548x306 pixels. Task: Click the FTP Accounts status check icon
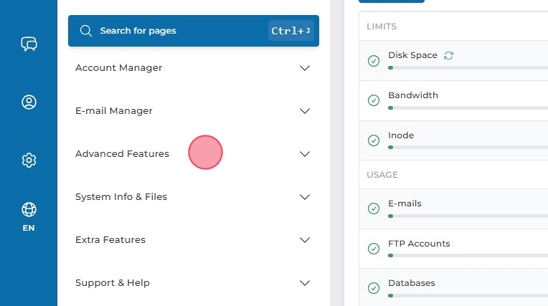(x=373, y=249)
